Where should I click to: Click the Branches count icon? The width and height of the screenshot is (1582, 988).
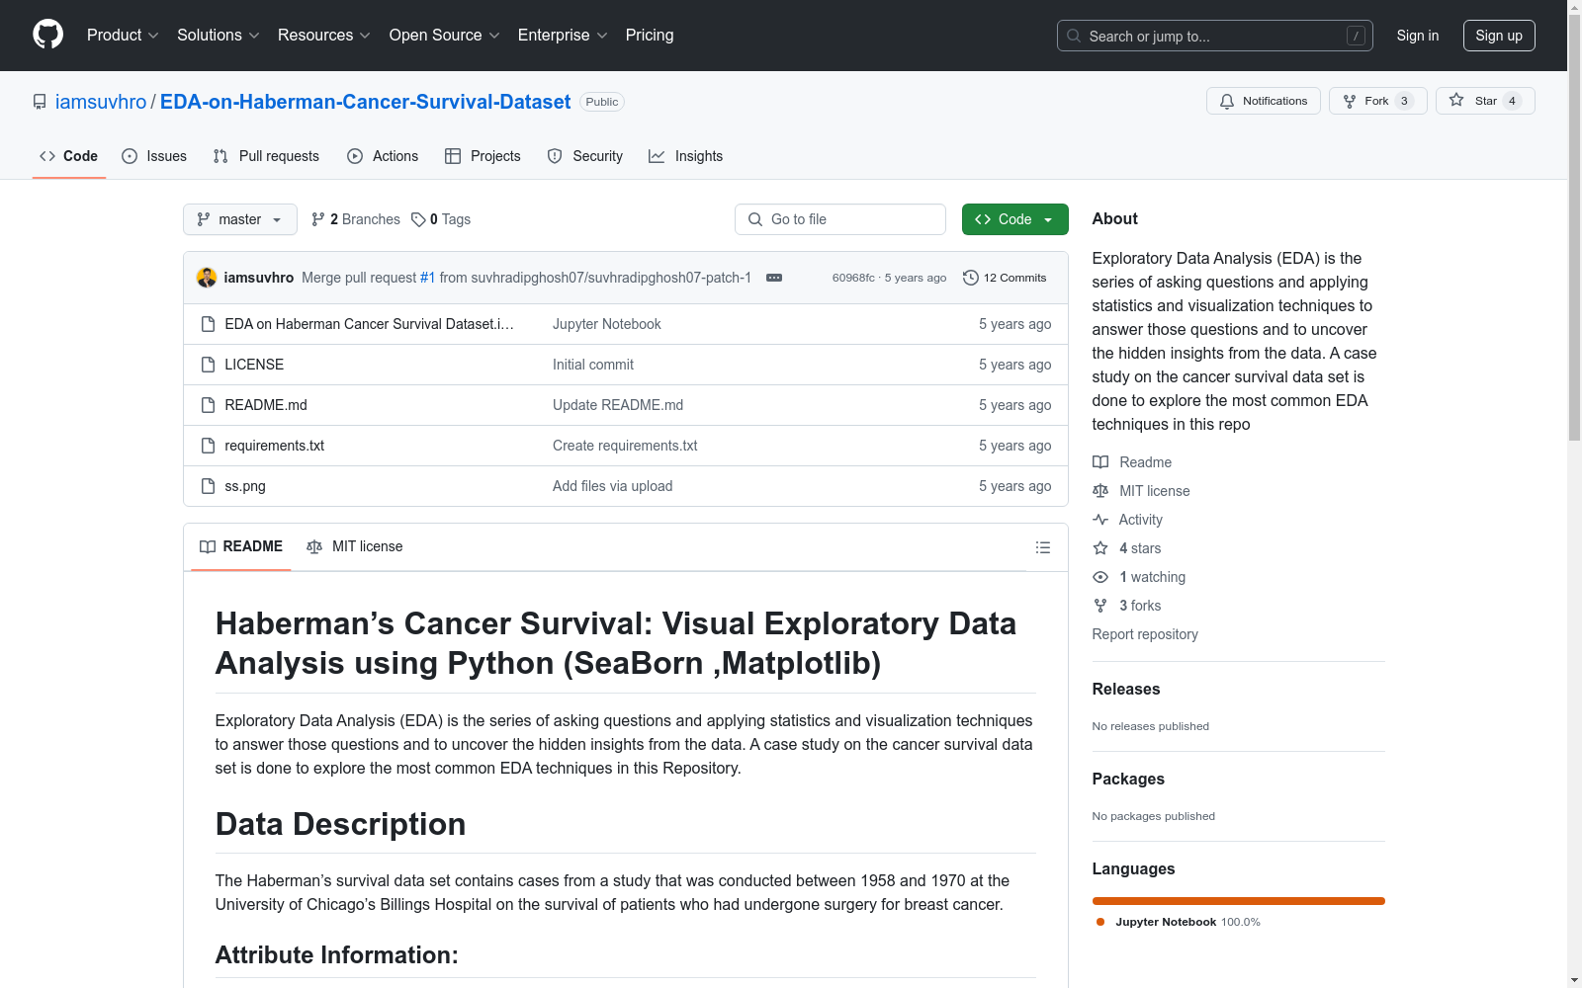pyautogui.click(x=317, y=219)
